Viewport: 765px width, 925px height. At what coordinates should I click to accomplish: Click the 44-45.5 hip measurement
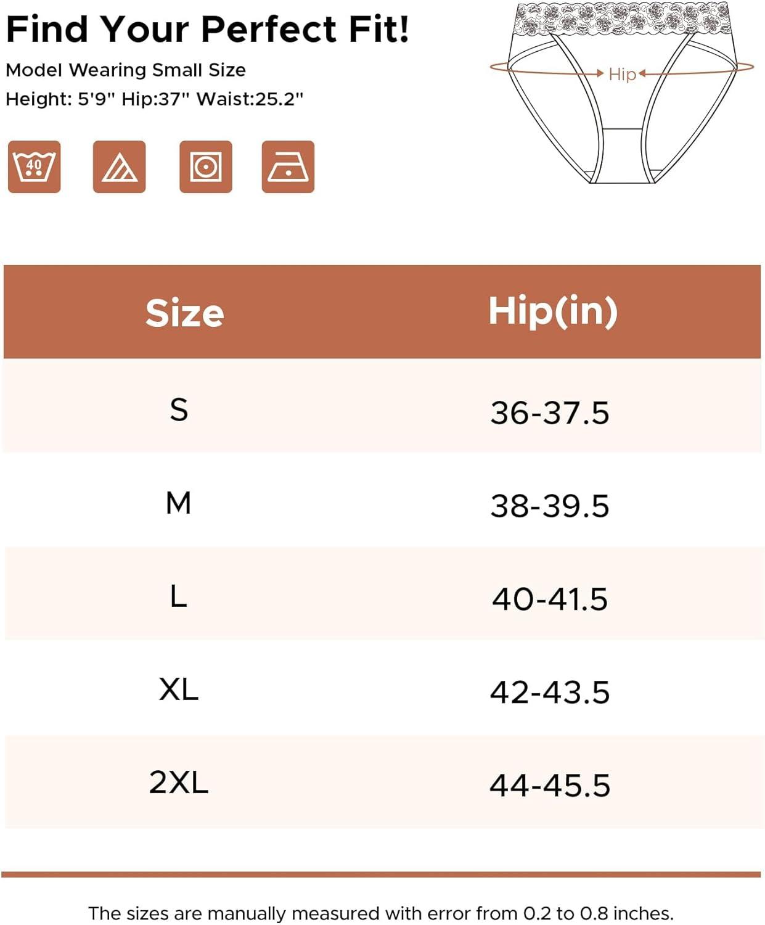point(549,786)
